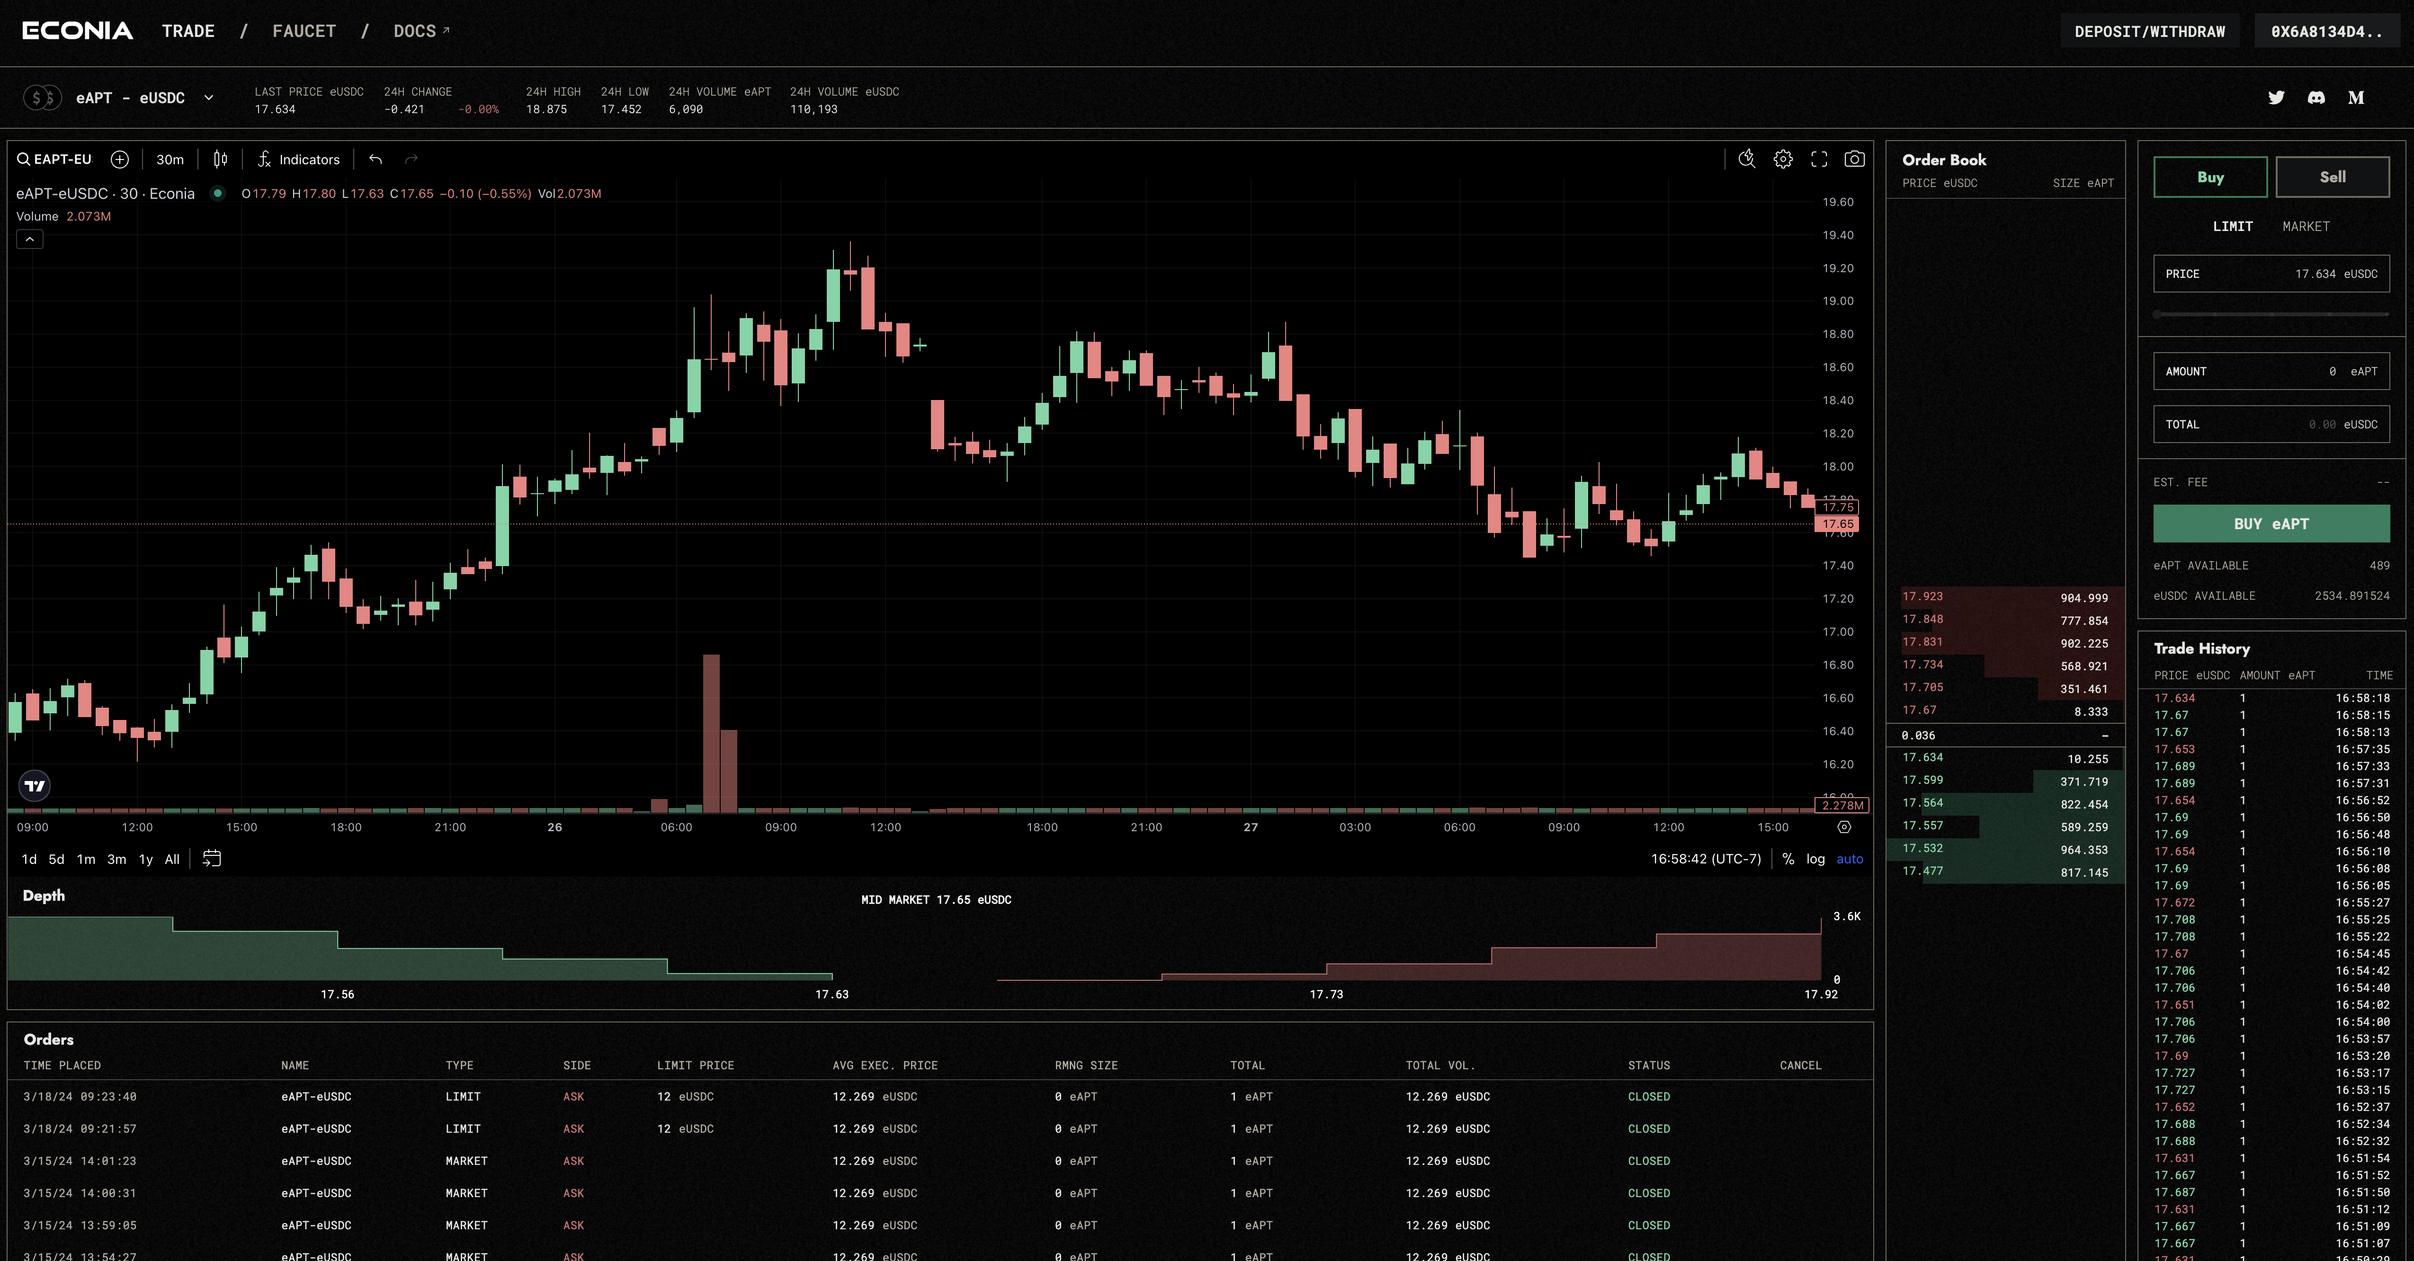2414x1261 pixels.
Task: Toggle log scale on chart
Action: (1816, 859)
